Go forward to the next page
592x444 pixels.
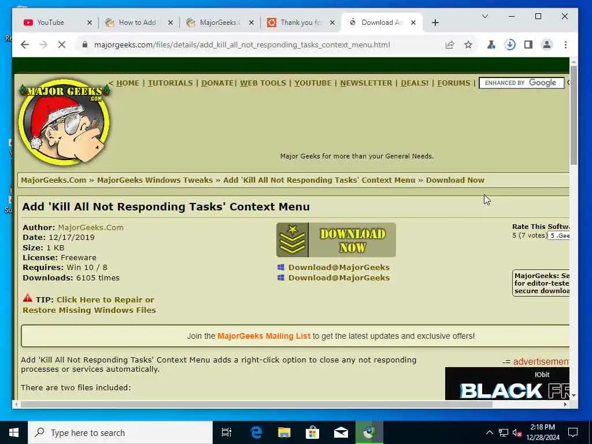(x=43, y=45)
